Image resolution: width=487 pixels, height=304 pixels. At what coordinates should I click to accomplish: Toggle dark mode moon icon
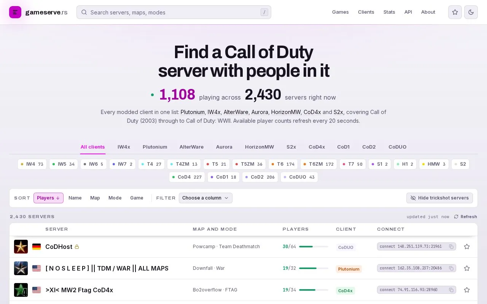click(471, 12)
